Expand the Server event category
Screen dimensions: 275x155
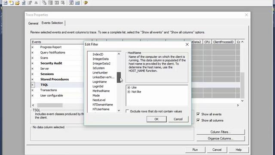33,69
